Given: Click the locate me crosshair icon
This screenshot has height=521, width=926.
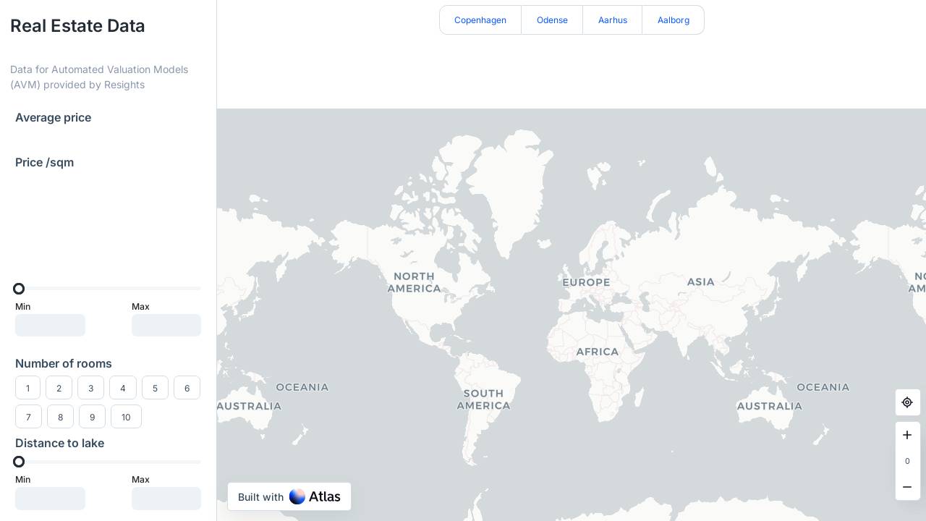Looking at the screenshot, I should click(x=907, y=402).
